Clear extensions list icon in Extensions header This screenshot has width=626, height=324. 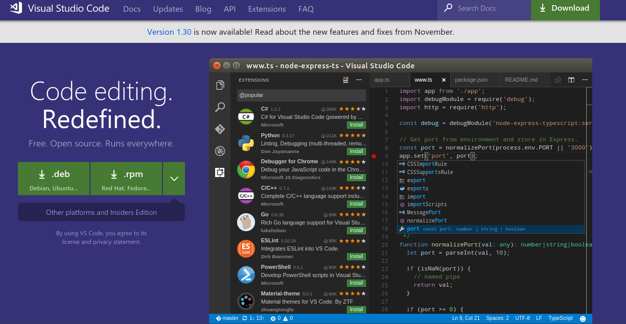346,80
